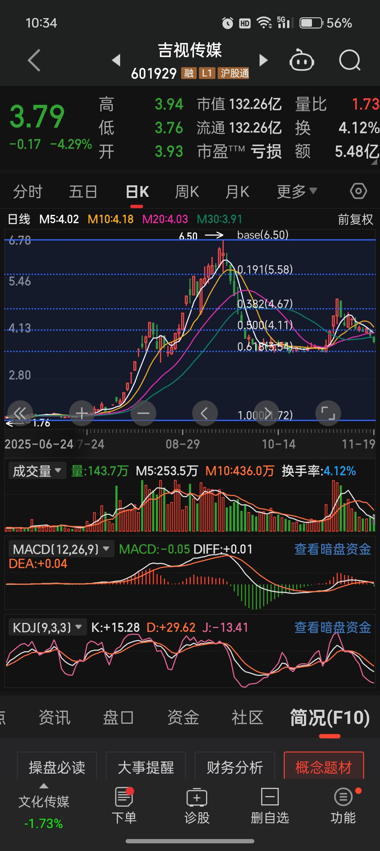Tap the current price 3.79
Image resolution: width=380 pixels, height=851 pixels.
37,116
